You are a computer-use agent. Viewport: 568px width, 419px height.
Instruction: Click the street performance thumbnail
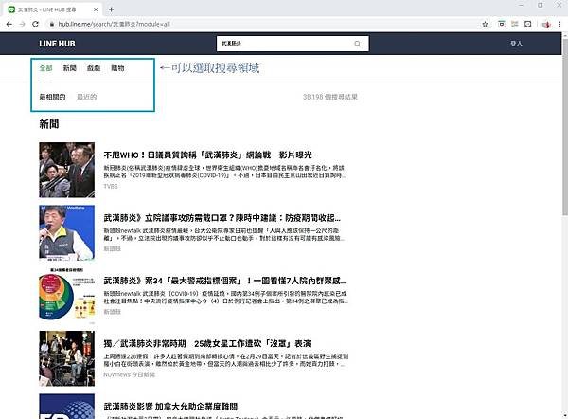(x=66, y=358)
